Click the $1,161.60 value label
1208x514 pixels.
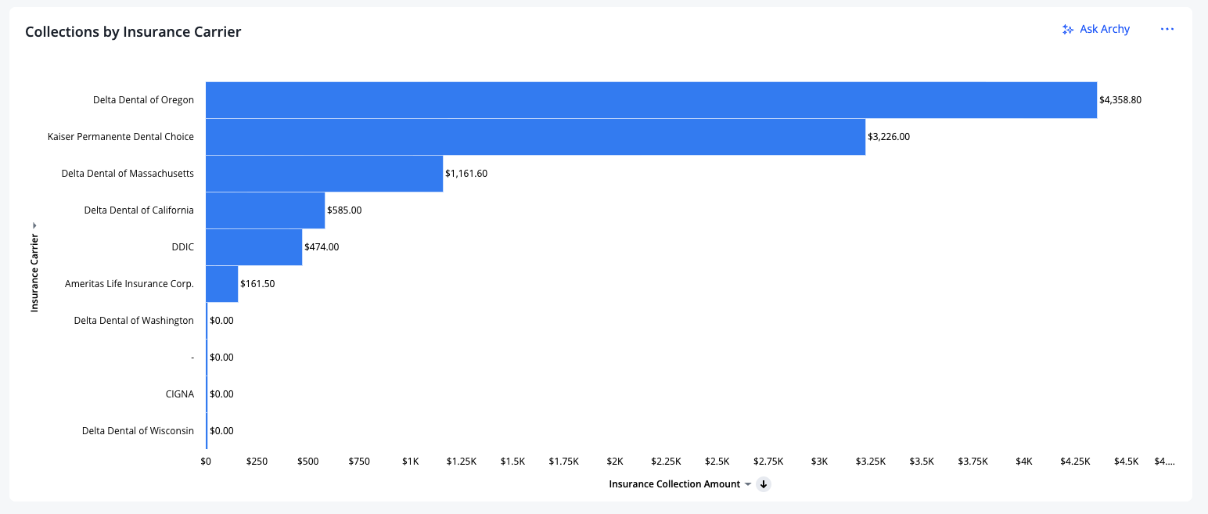(466, 174)
